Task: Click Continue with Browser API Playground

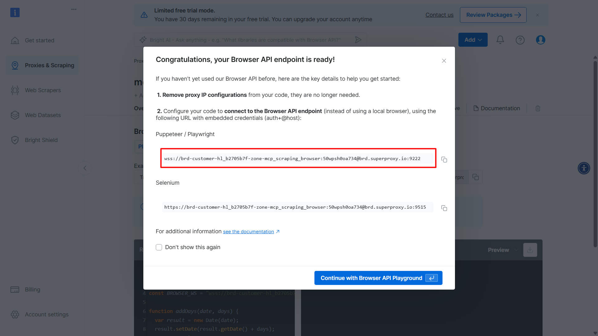Action: click(378, 278)
